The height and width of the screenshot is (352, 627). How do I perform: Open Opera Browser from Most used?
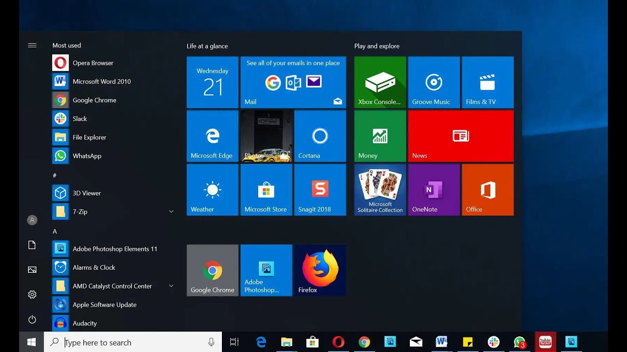pyautogui.click(x=114, y=63)
